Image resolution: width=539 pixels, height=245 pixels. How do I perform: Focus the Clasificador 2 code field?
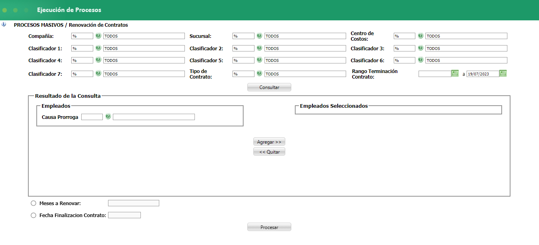[243, 48]
